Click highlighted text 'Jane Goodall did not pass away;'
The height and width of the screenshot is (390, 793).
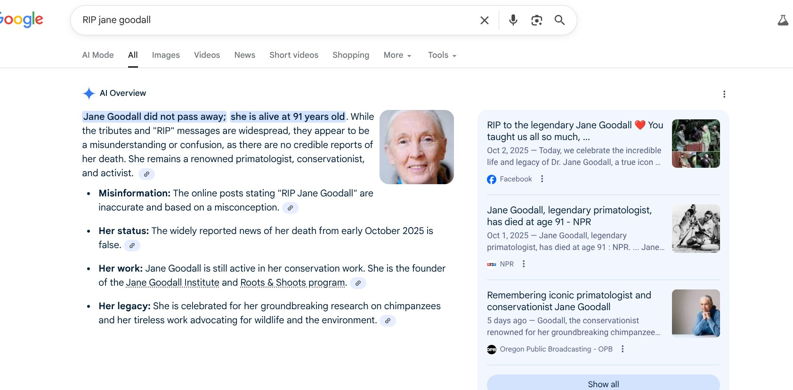(154, 117)
